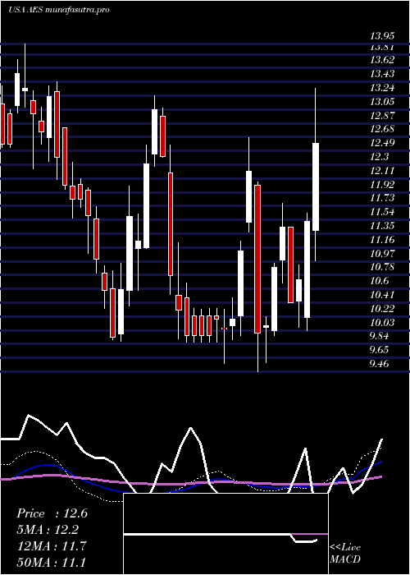Click the Price : 12.6 readout

pos(52,513)
